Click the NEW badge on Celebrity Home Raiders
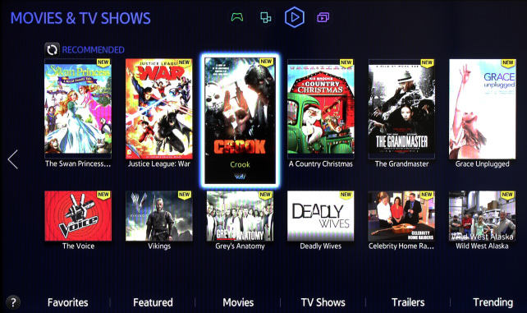527x313 pixels. pyautogui.click(x=427, y=195)
